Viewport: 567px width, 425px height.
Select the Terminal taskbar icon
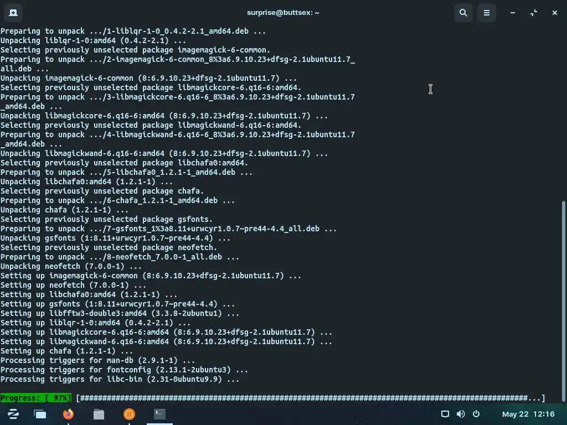pos(159,414)
